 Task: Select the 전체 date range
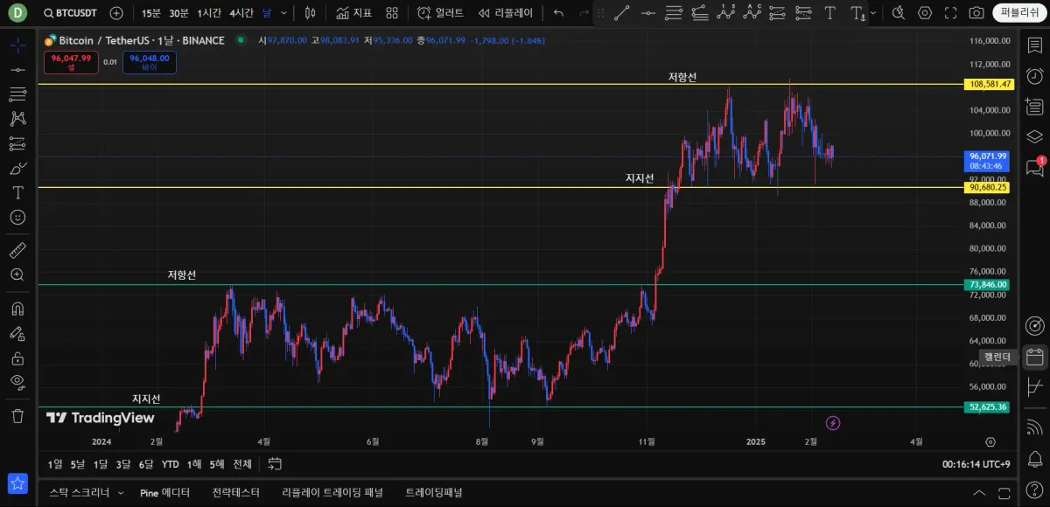pos(242,464)
